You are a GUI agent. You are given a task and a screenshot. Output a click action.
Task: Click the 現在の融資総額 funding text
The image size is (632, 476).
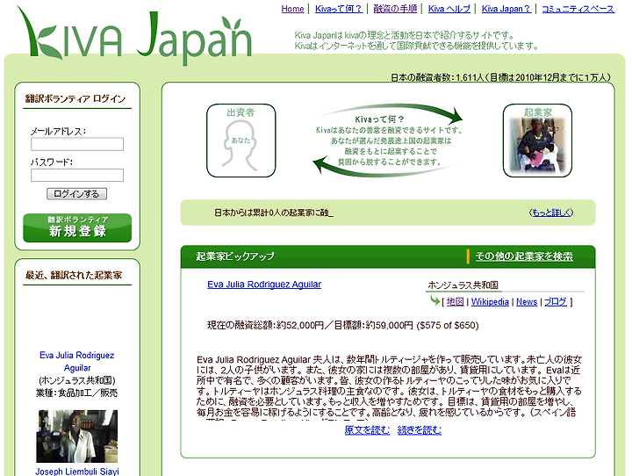tap(342, 325)
